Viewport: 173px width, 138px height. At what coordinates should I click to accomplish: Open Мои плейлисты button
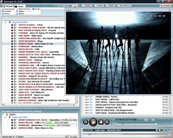pyautogui.click(x=124, y=5)
